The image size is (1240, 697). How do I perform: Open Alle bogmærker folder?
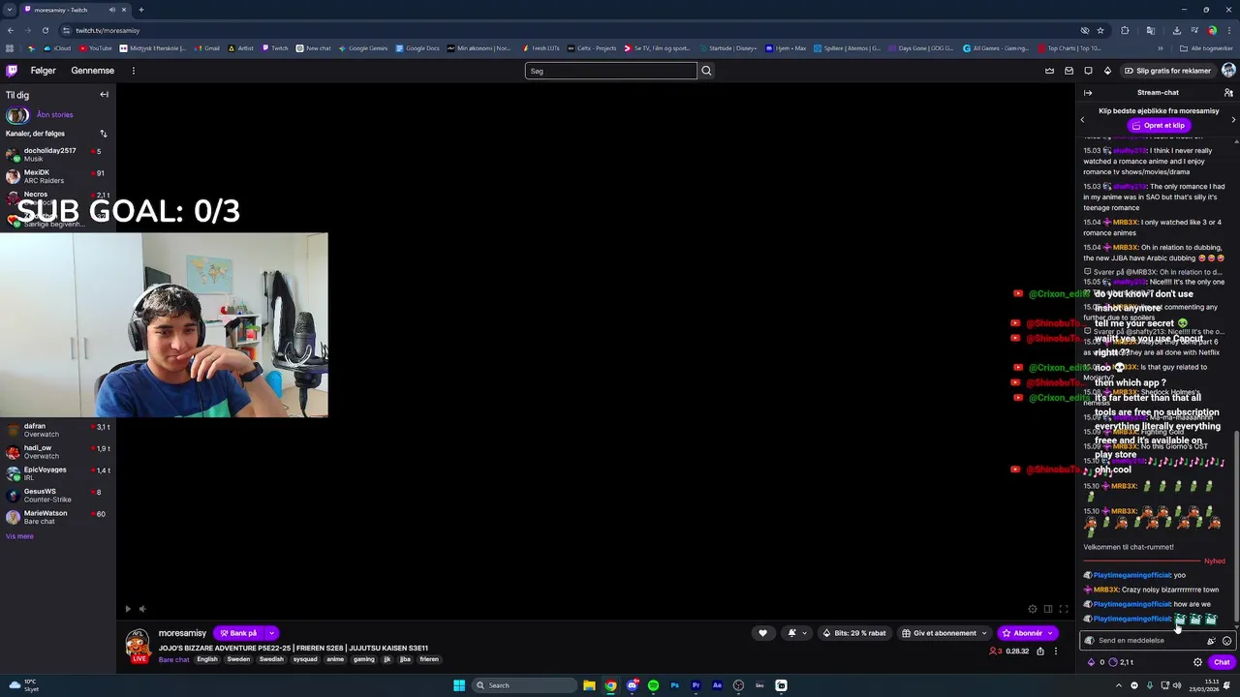(x=1206, y=48)
